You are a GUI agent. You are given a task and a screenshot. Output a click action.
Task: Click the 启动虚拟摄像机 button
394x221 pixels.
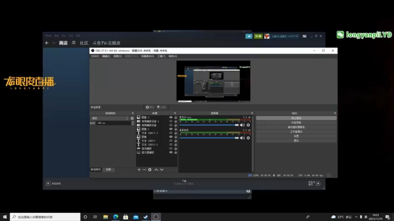pyautogui.click(x=296, y=127)
